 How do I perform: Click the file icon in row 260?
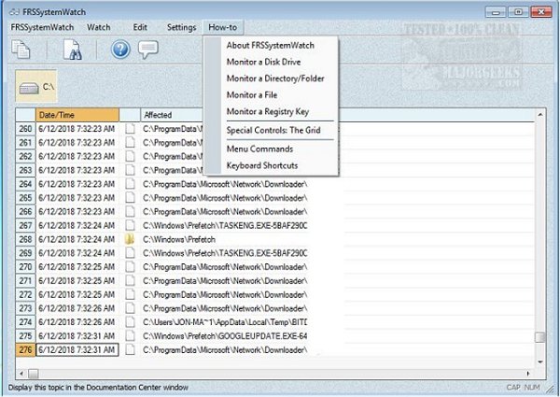(x=130, y=129)
